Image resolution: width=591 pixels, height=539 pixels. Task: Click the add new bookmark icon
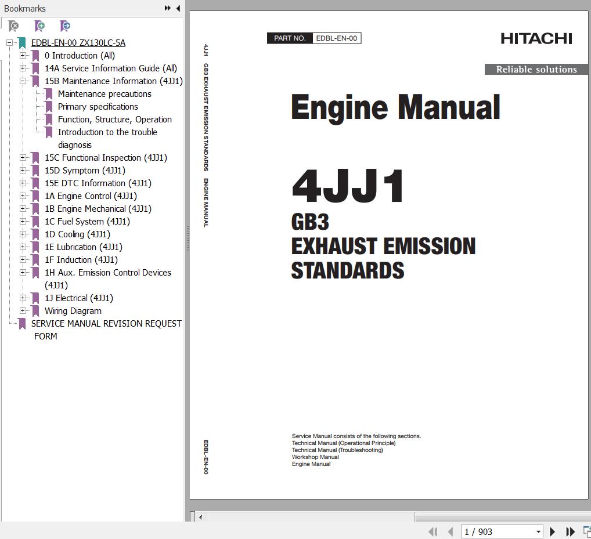[39, 26]
